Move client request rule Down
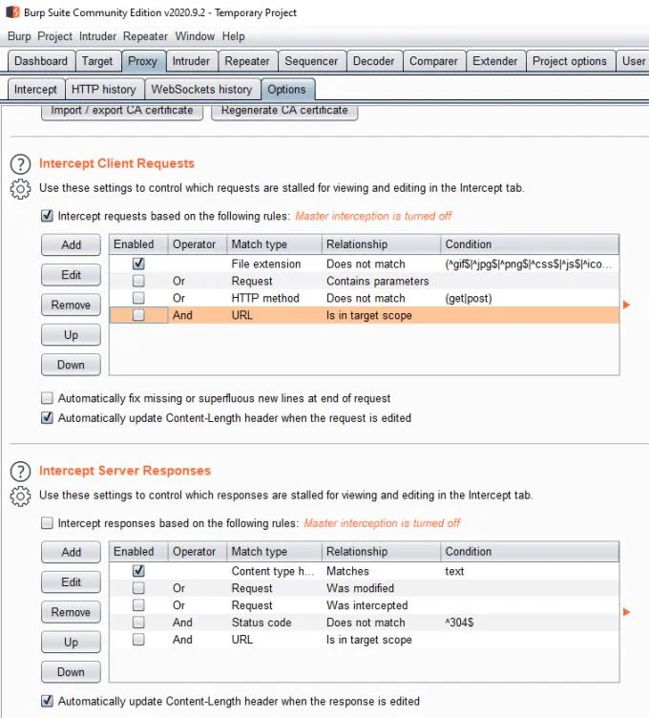Image resolution: width=649 pixels, height=718 pixels. pyautogui.click(x=71, y=365)
